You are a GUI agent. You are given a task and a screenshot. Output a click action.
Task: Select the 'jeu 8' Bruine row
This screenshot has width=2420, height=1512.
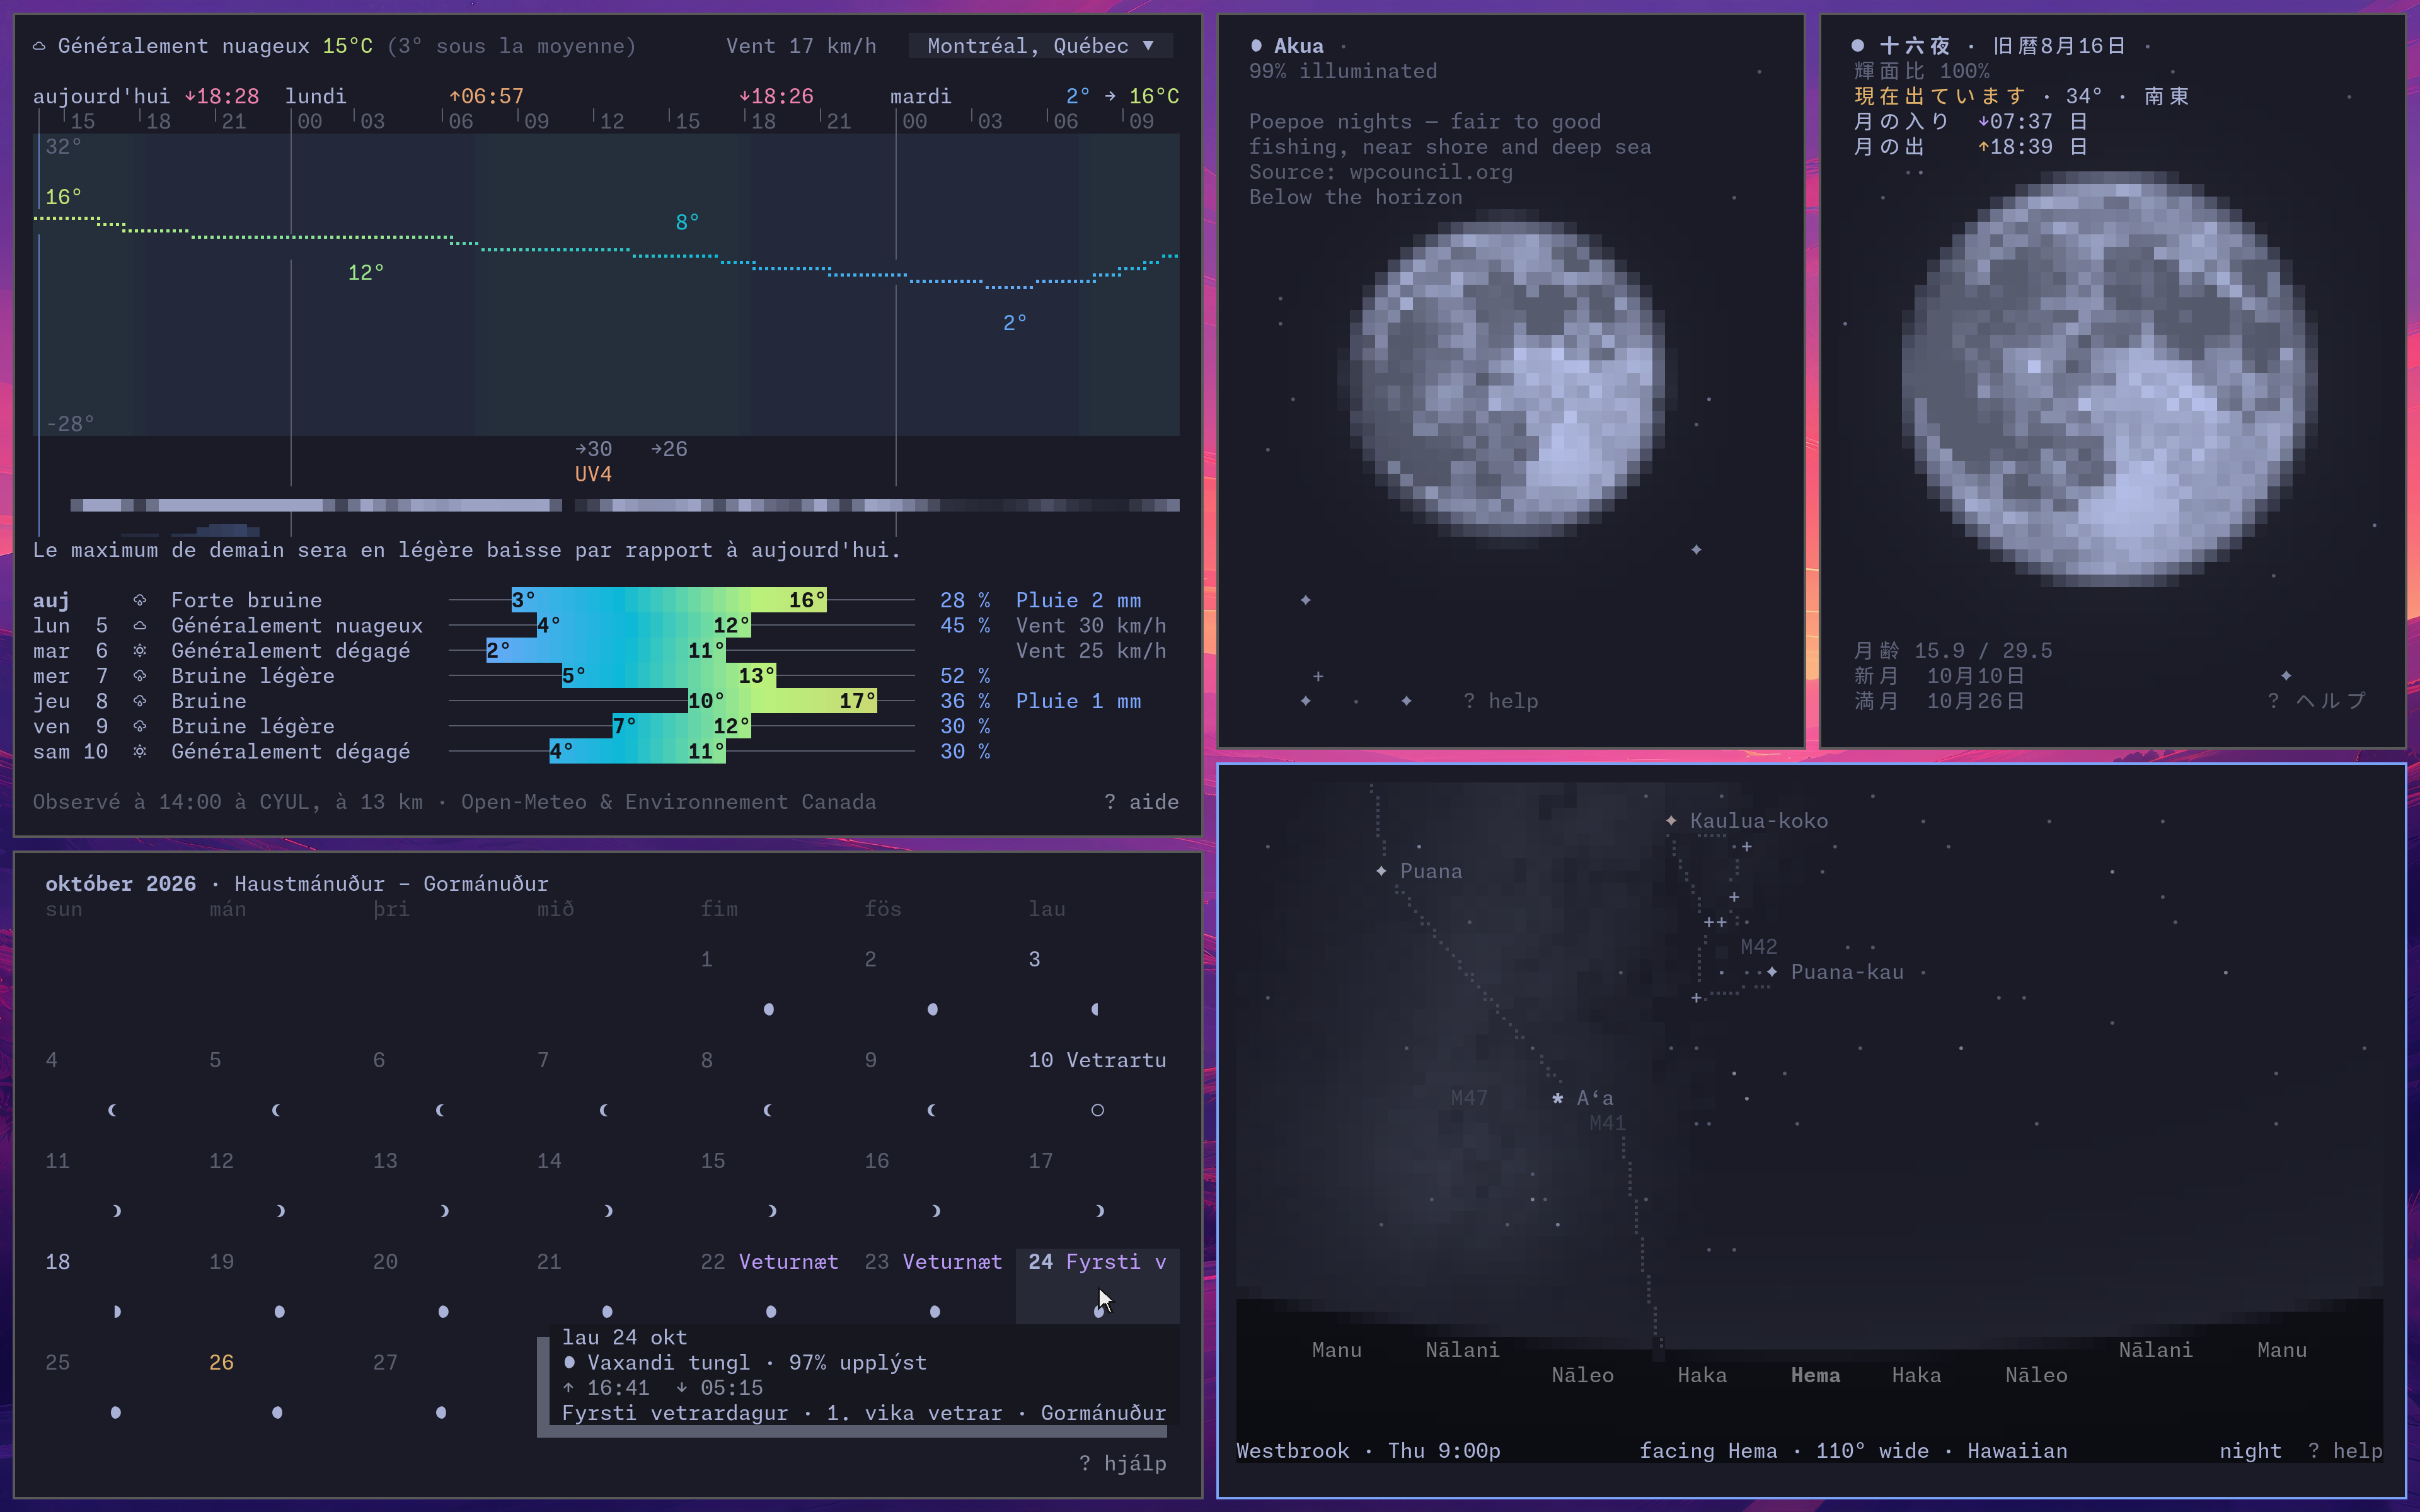point(606,701)
